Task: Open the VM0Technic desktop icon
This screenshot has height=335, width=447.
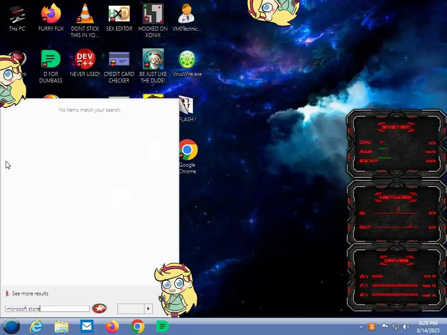Action: tap(187, 17)
